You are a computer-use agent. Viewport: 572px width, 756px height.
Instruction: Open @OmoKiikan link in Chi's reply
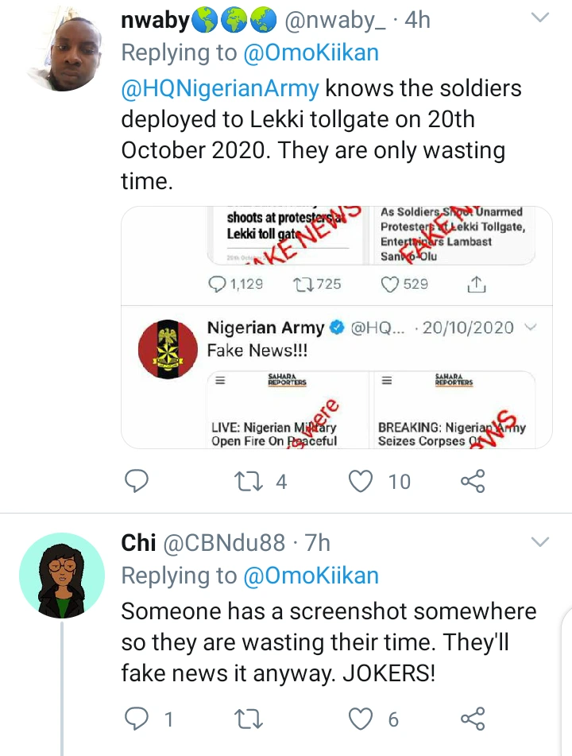coord(311,576)
